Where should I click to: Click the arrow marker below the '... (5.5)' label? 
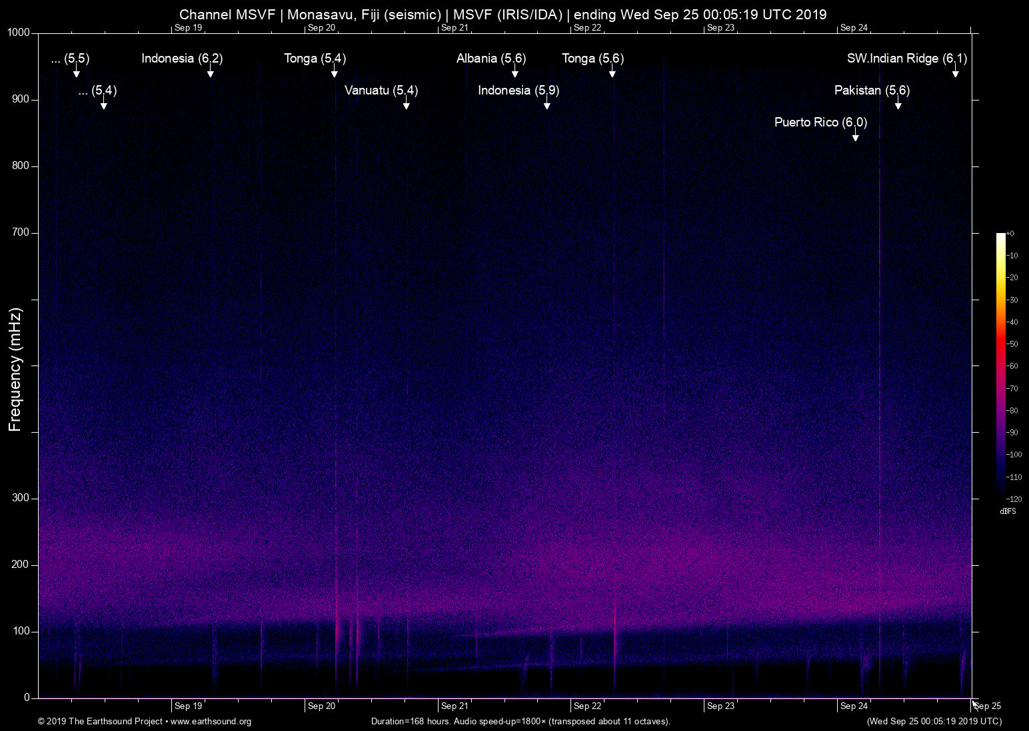click(x=77, y=71)
